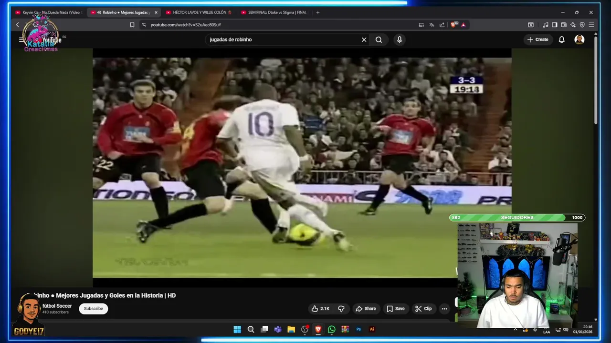The height and width of the screenshot is (343, 611).
Task: Expand the system tray hidden icons chevron
Action: pos(515,329)
